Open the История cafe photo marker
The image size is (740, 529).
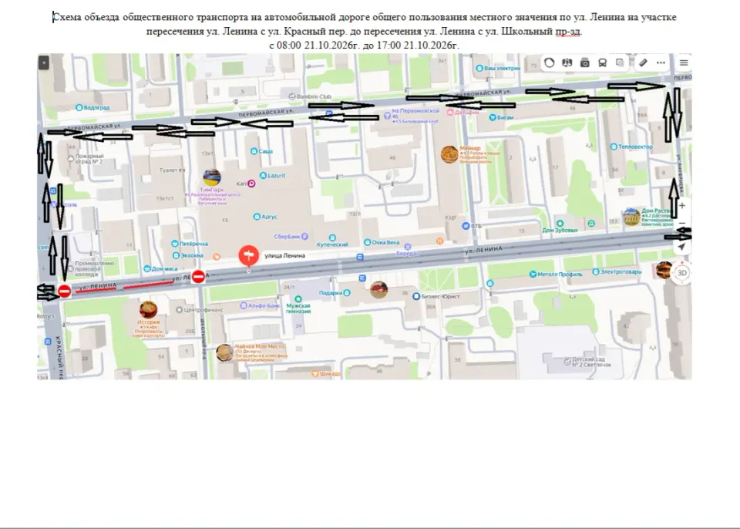coord(148,310)
